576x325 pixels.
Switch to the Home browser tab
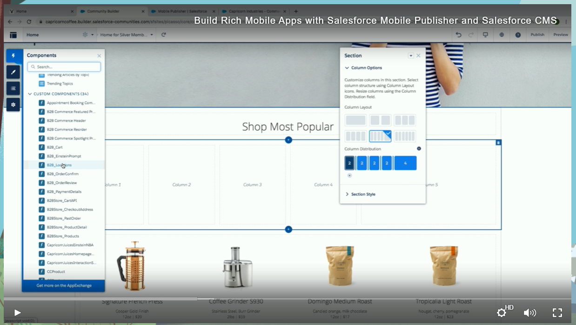(x=41, y=11)
